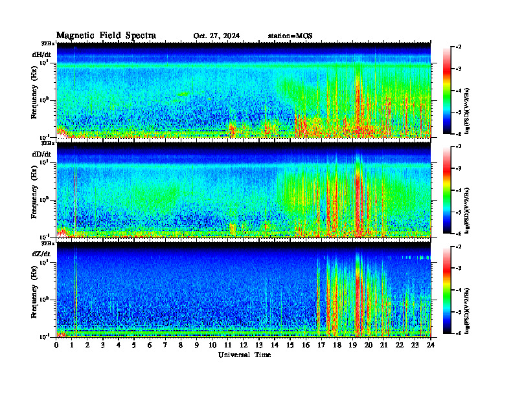Viewport: 513px width, 396px height.
Task: Click the "Magnetic Field Spectra" title
Action: pos(106,36)
